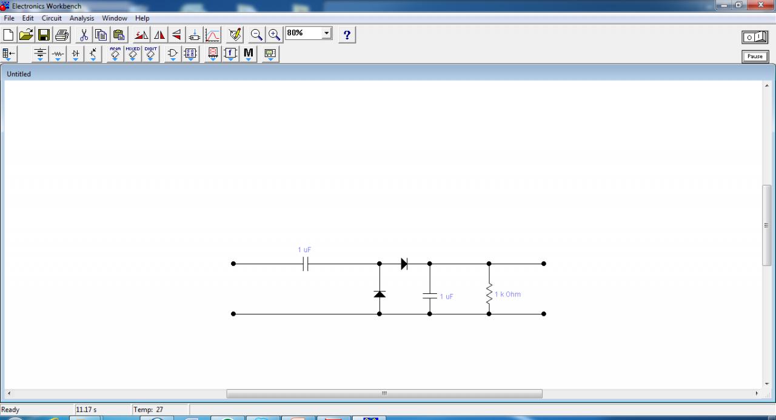
Task: Open the Controls parts bin
Action: tap(230, 55)
